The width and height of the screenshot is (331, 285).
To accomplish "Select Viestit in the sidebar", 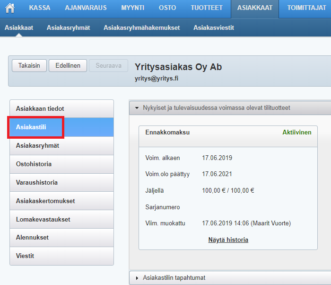I will (x=25, y=256).
